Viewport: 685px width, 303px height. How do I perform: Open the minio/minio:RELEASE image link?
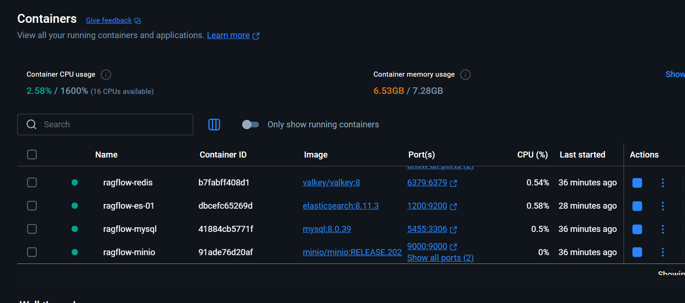(352, 252)
